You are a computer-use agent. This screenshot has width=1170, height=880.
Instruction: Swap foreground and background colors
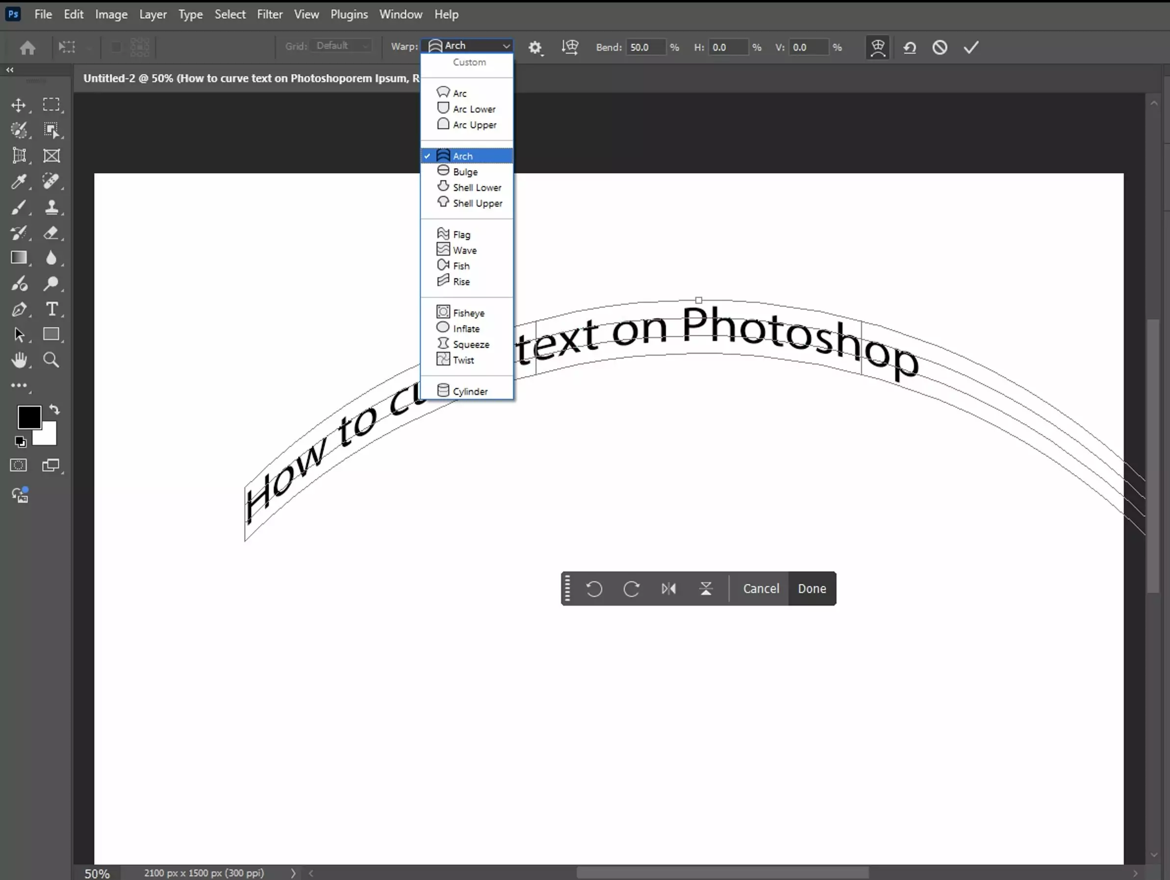click(54, 410)
